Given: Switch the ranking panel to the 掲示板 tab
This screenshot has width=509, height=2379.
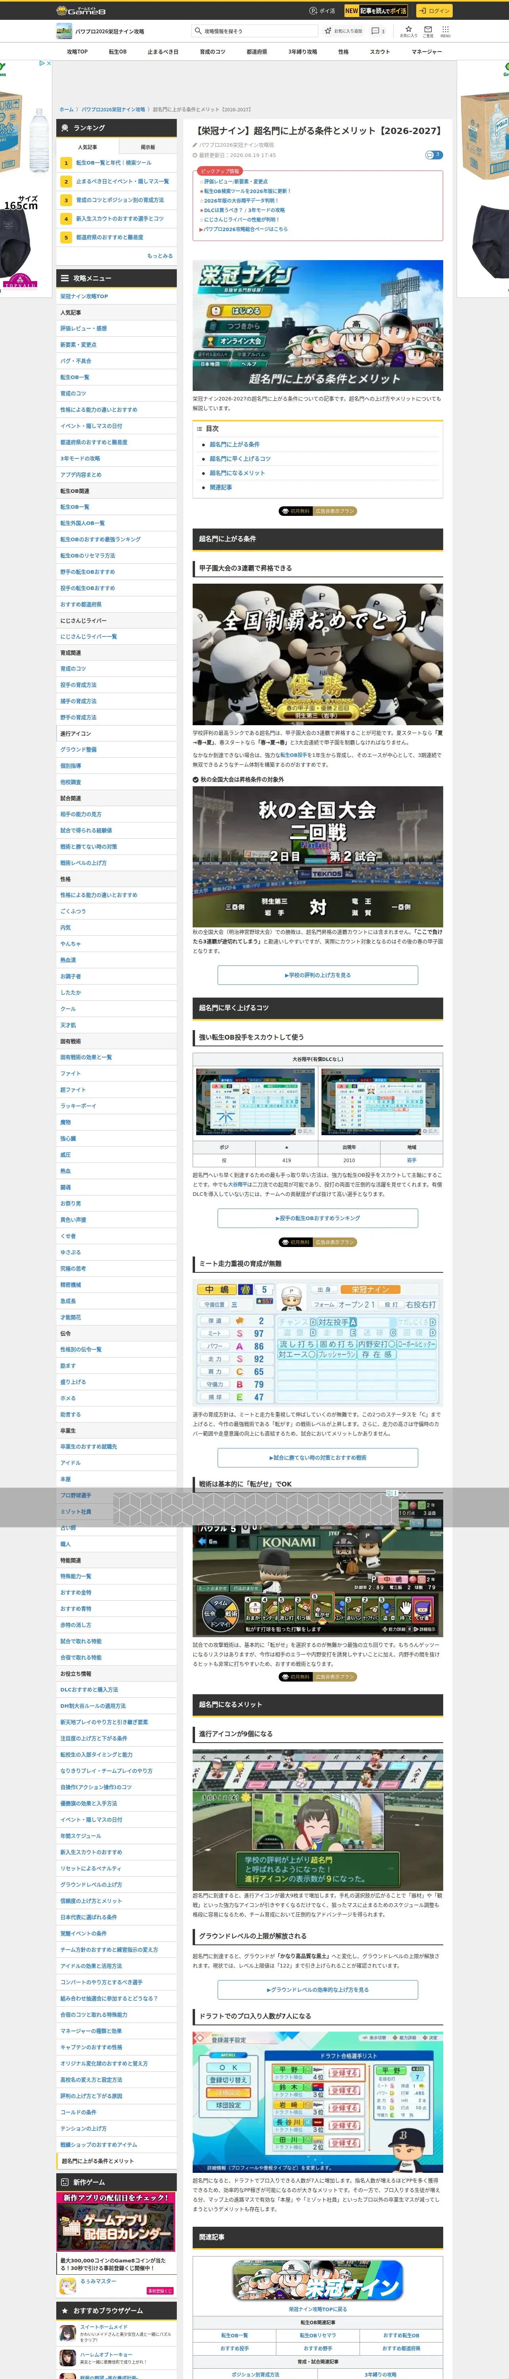Looking at the screenshot, I should [148, 147].
